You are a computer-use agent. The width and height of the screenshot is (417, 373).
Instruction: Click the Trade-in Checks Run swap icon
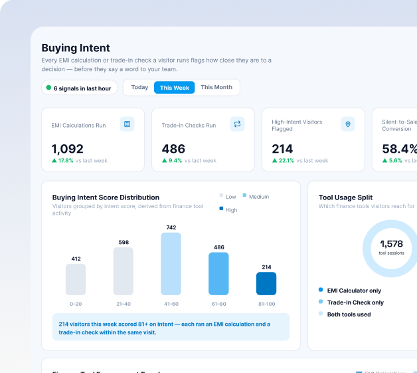coord(237,124)
